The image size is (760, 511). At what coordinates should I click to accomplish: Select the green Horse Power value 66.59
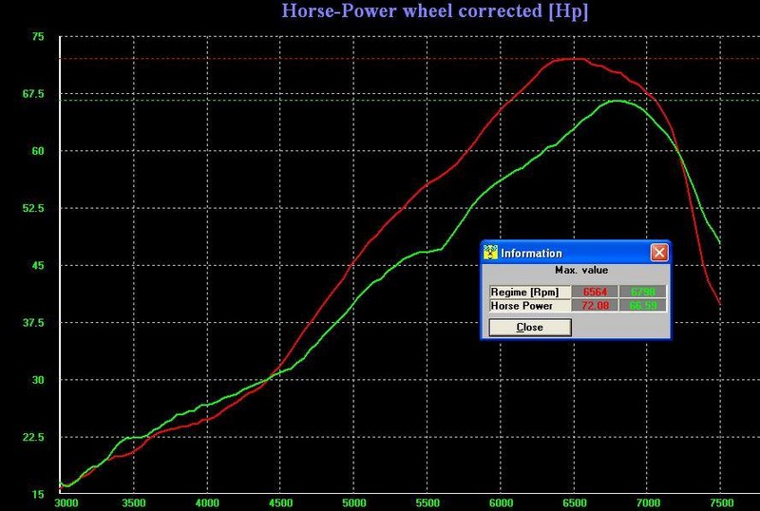point(643,306)
